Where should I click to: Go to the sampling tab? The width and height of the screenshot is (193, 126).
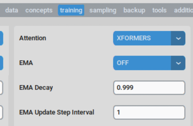tap(103, 10)
